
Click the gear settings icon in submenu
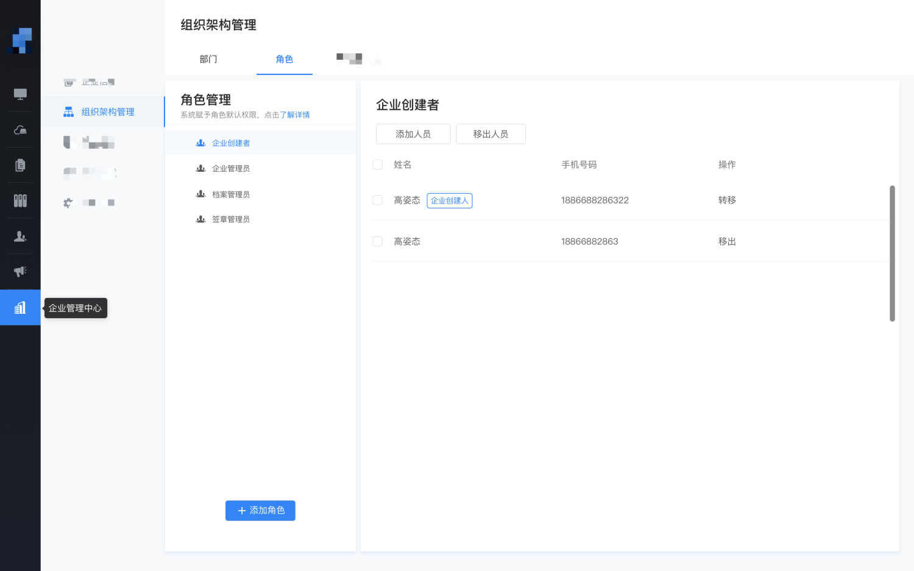68,203
